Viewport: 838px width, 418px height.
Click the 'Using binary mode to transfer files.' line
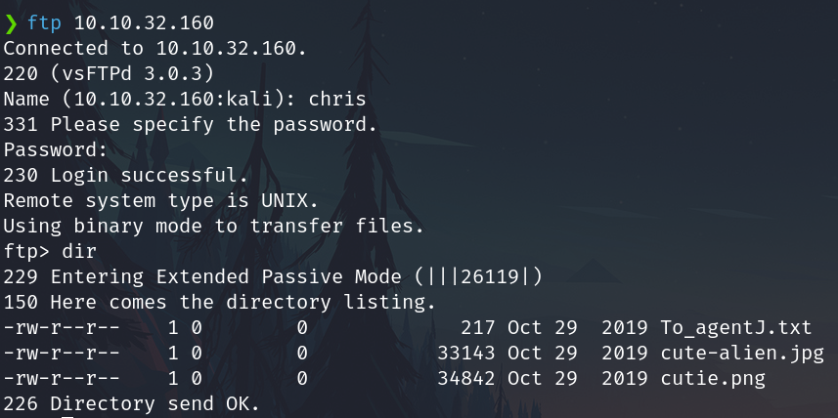pos(212,226)
